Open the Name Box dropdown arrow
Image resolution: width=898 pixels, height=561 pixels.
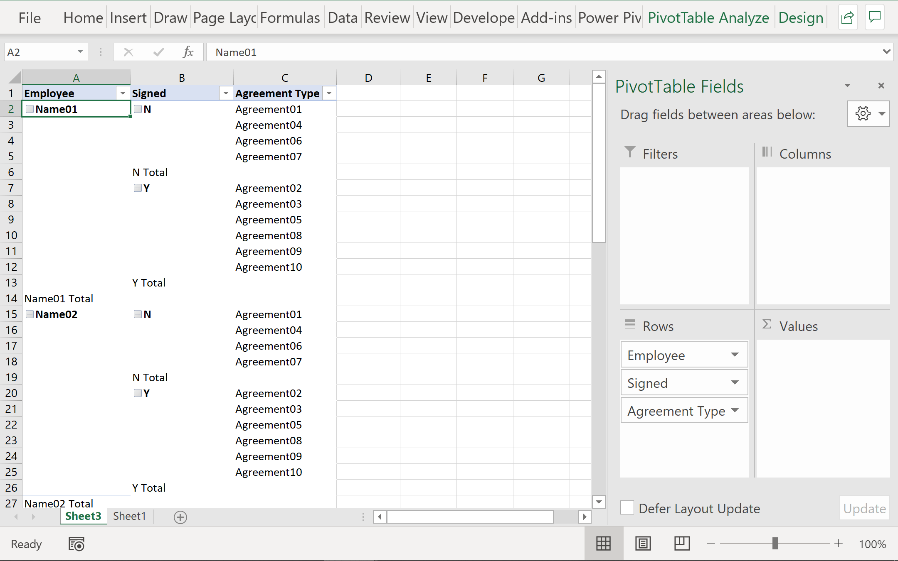click(x=80, y=52)
